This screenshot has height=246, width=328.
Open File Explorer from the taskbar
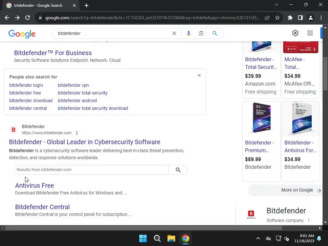click(171, 238)
